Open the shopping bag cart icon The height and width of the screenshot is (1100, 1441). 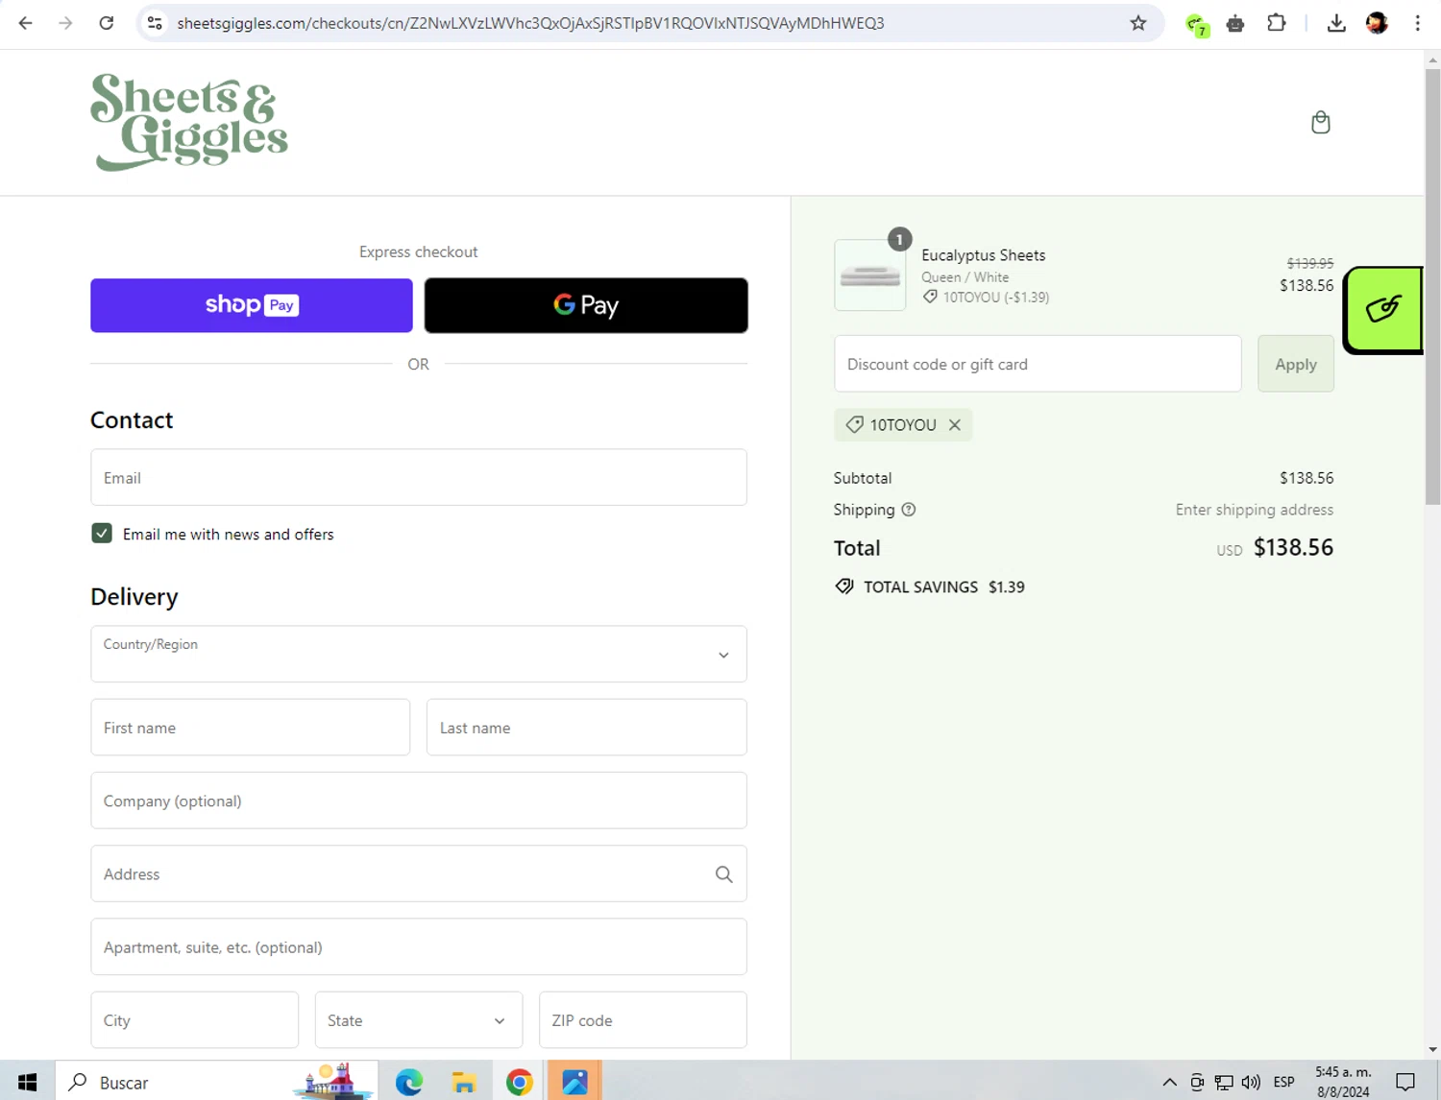(1321, 122)
